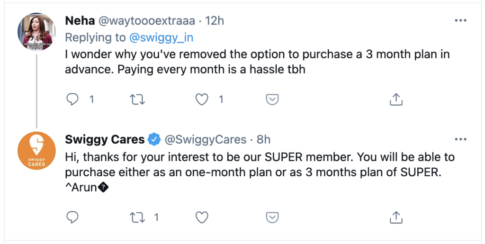The height and width of the screenshot is (244, 485).
Task: Open the 8h timestamp on Swiggy reply
Action: click(x=263, y=139)
